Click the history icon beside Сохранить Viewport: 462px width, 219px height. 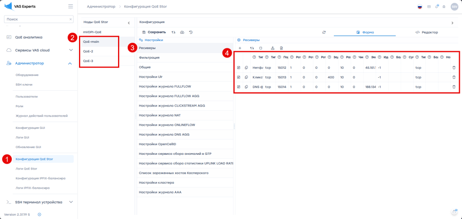click(191, 32)
